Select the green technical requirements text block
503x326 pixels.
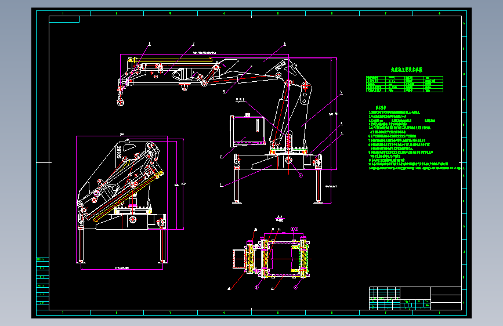pyautogui.click(x=417, y=138)
